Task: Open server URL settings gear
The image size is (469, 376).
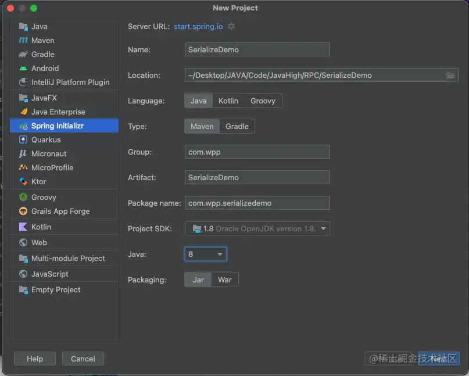Action: 231,26
